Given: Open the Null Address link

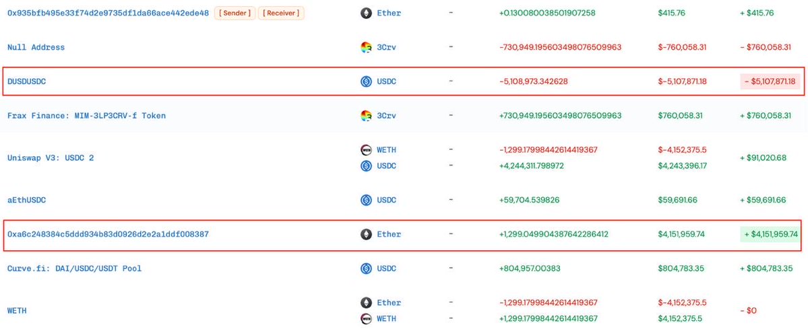Looking at the screenshot, I should pyautogui.click(x=36, y=47).
